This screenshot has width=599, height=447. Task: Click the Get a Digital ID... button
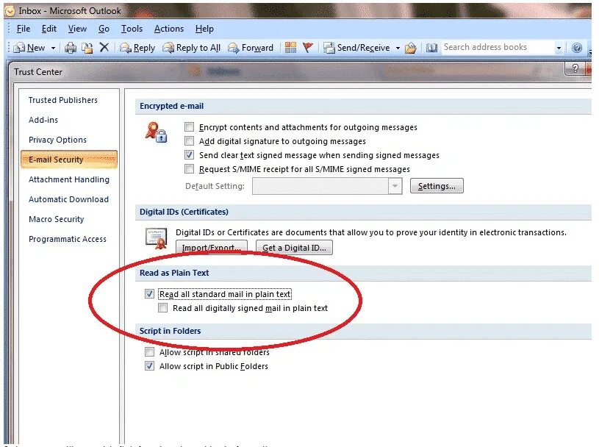coord(294,248)
